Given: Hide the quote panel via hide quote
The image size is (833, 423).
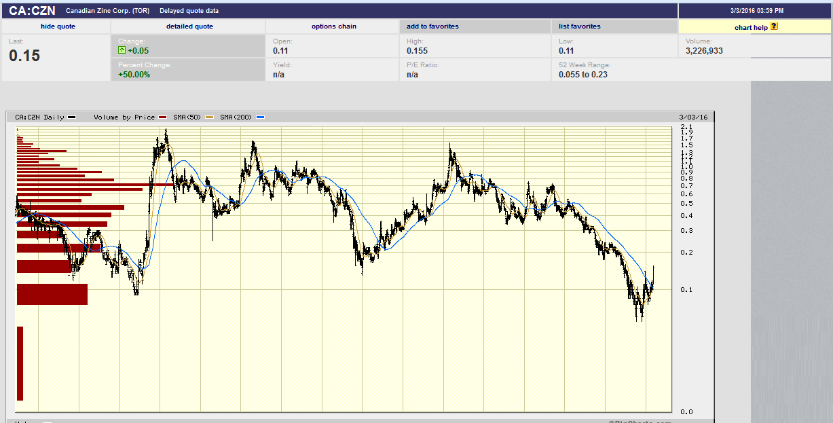Looking at the screenshot, I should [58, 26].
